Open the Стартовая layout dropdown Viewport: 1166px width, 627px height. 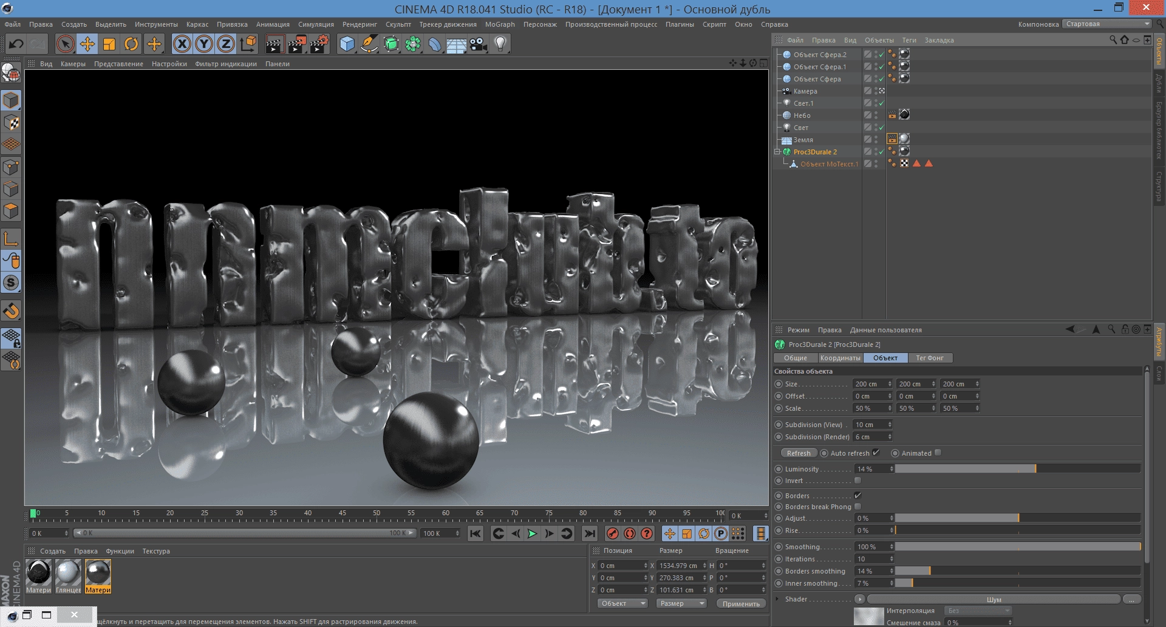click(x=1107, y=24)
